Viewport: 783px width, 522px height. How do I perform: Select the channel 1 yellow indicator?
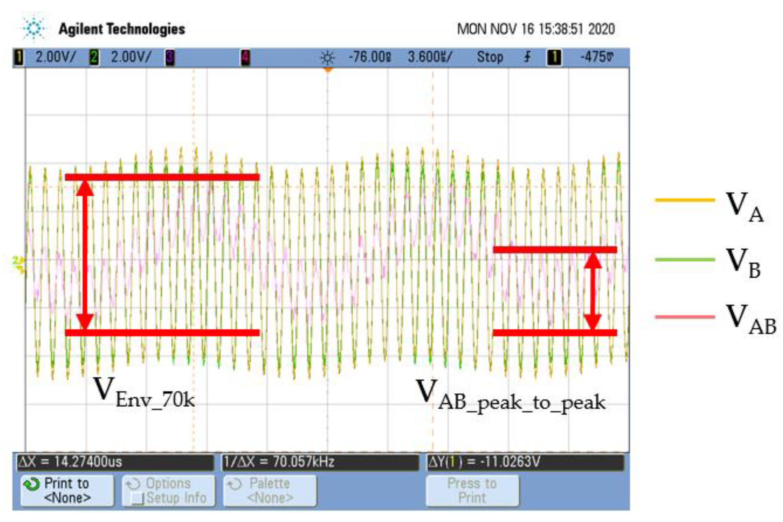click(x=18, y=57)
